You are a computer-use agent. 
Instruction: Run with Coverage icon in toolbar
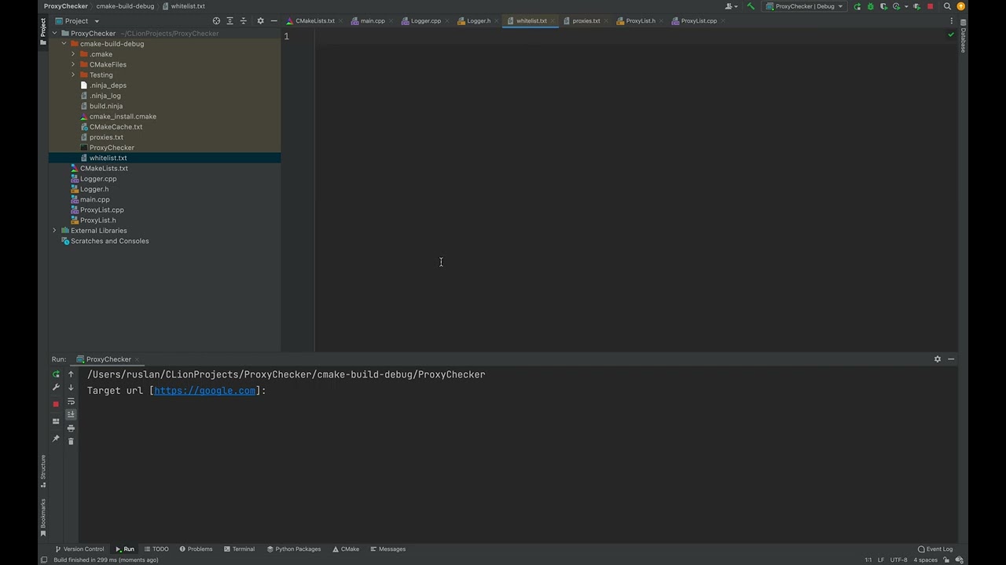click(x=883, y=6)
